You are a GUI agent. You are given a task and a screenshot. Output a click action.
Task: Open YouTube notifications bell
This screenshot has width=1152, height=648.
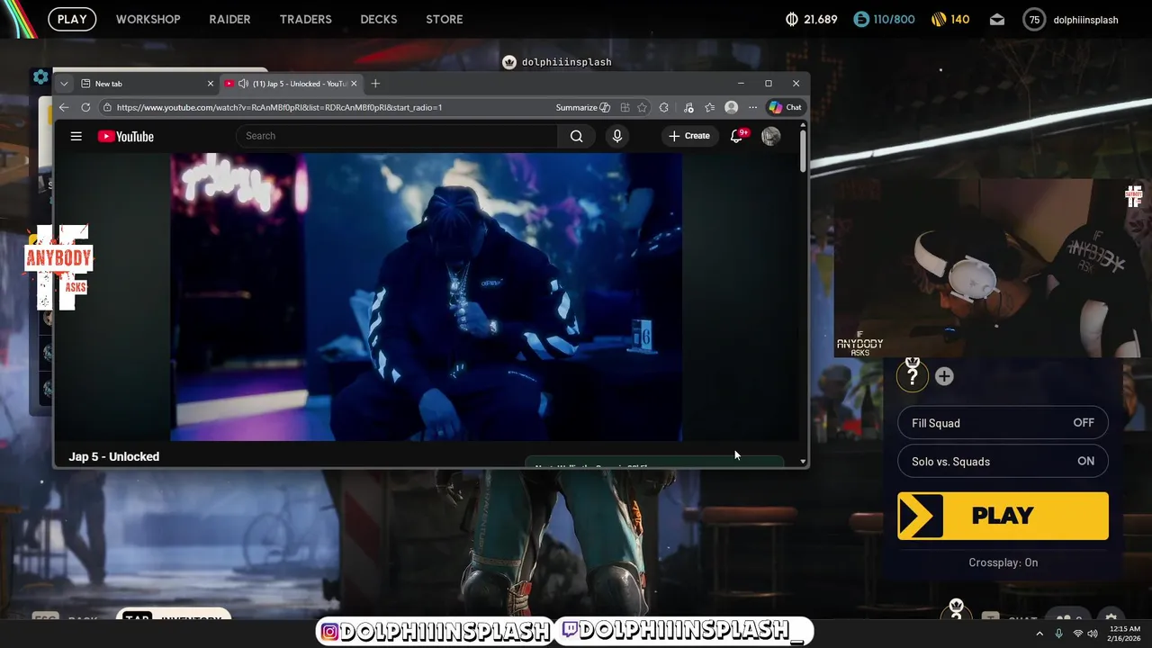tap(736, 136)
